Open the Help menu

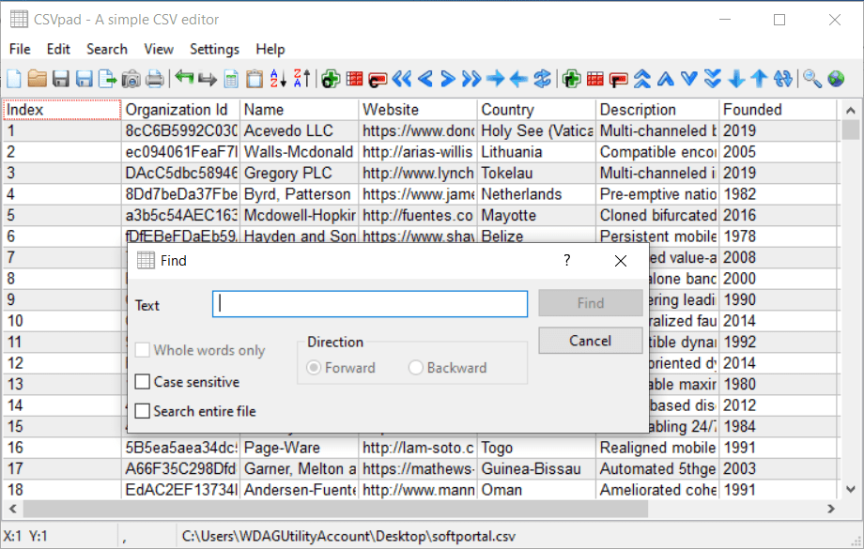point(270,49)
